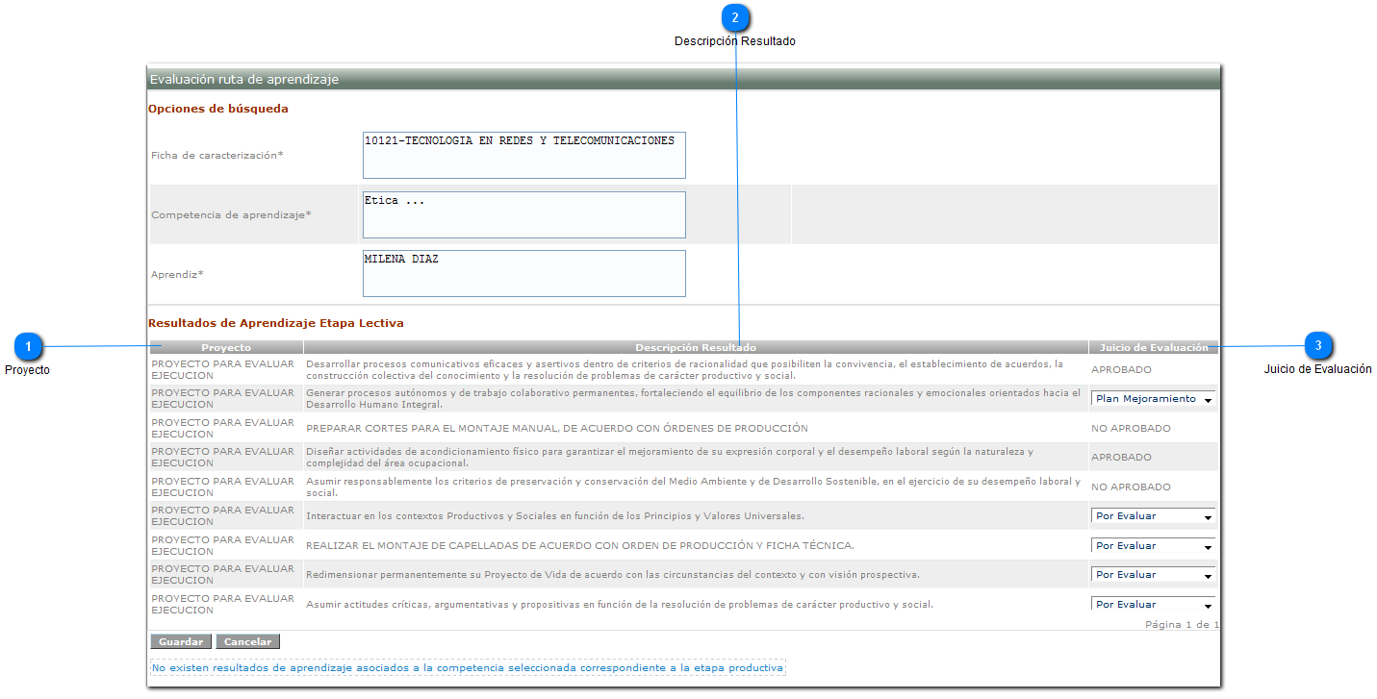Click annotation marker number 1
The height and width of the screenshot is (699, 1377).
(29, 346)
